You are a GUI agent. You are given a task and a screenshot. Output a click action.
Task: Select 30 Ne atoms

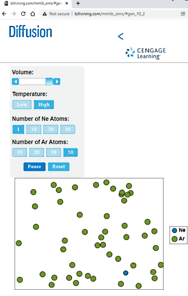(x=68, y=129)
